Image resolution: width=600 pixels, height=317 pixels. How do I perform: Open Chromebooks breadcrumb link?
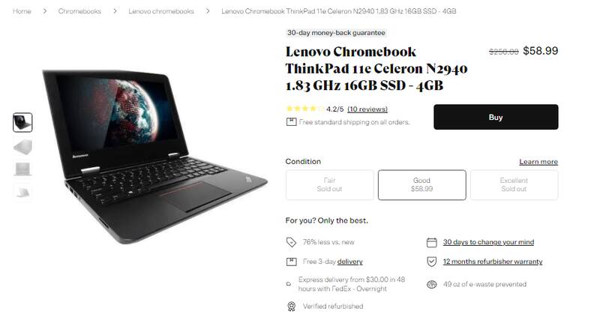(79, 11)
